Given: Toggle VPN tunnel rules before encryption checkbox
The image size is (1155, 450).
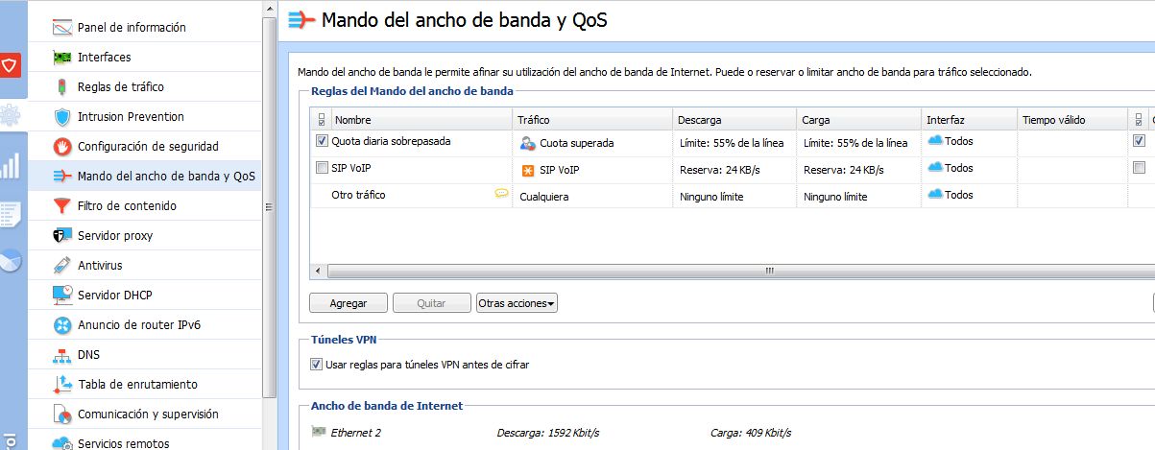Looking at the screenshot, I should click(317, 365).
